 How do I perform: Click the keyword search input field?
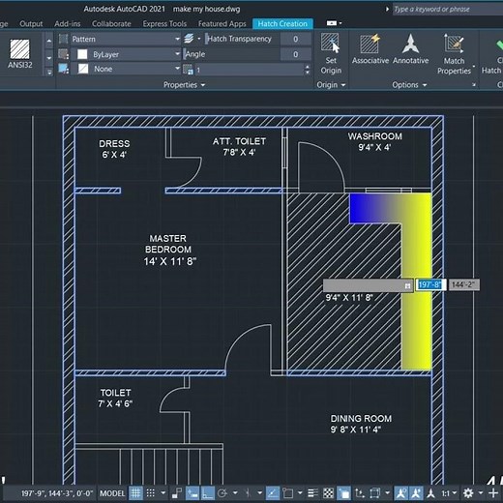(448, 9)
